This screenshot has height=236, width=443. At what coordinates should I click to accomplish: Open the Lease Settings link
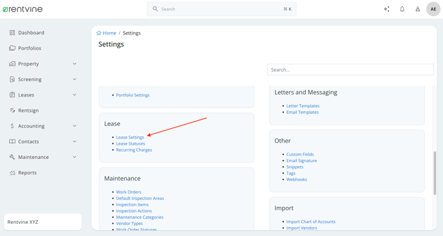coord(130,137)
